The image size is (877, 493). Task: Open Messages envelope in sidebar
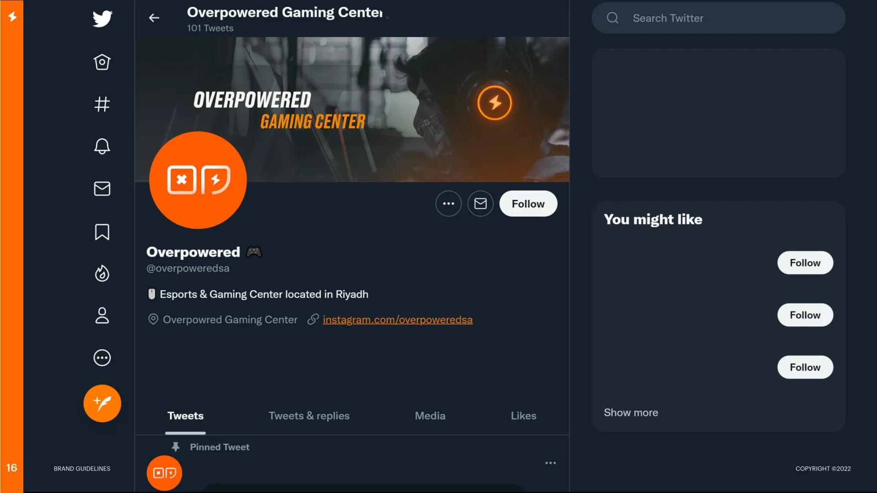tap(102, 189)
